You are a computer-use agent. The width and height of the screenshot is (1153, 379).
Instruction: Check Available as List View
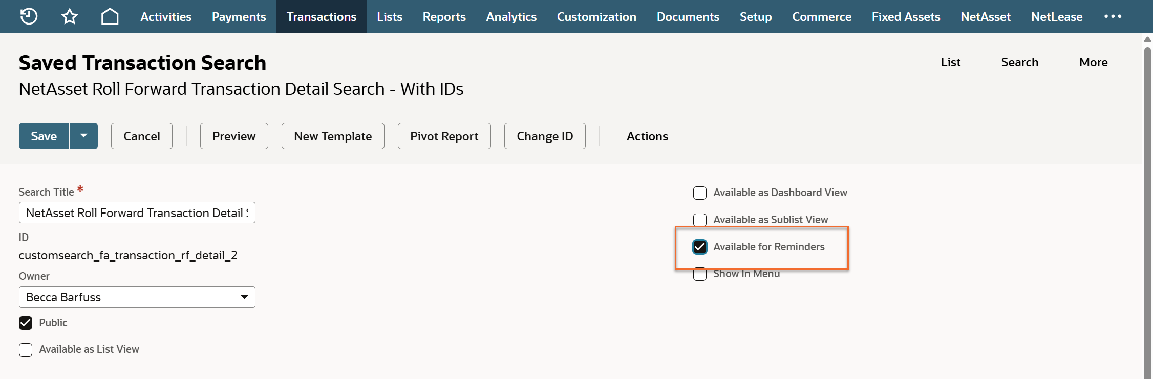(x=26, y=350)
